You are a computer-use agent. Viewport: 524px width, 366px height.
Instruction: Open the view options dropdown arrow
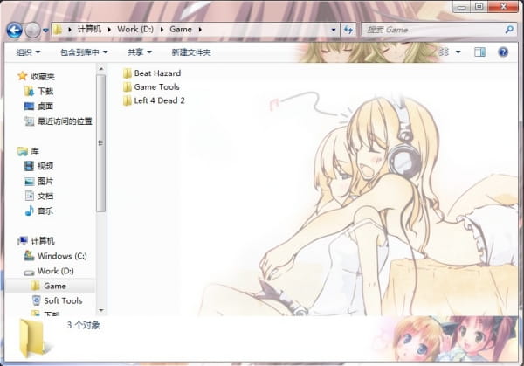458,52
